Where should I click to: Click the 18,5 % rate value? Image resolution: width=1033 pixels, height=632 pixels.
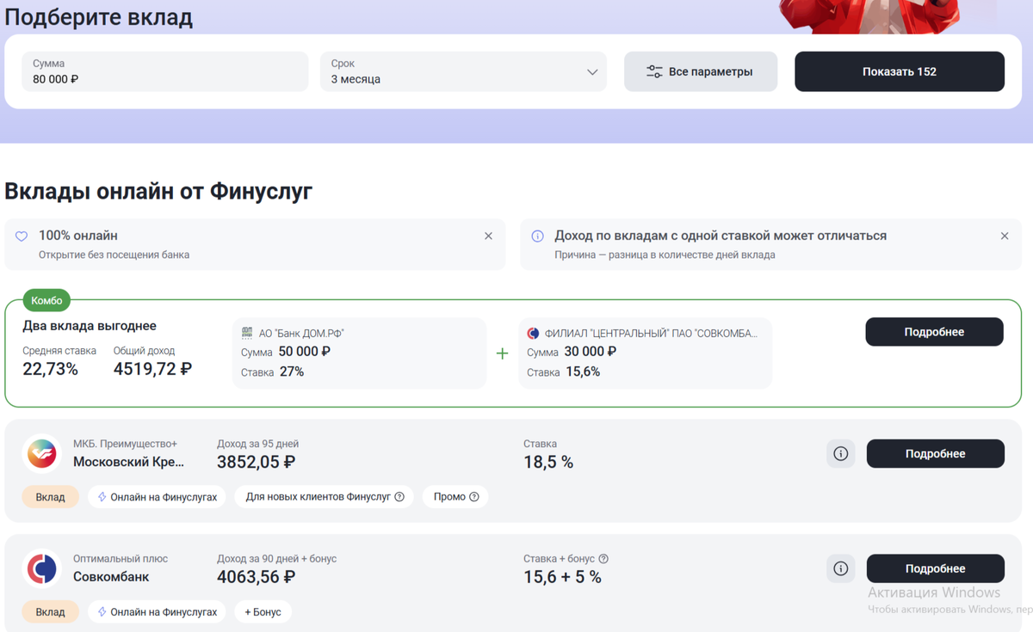point(548,462)
